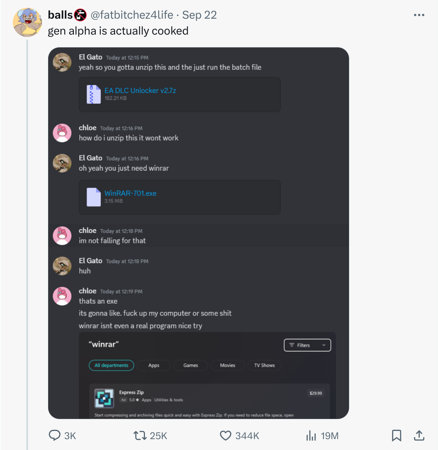Open the EA DLC Unlocker v2.7z link
Viewport: 438px width, 450px height.
click(140, 91)
